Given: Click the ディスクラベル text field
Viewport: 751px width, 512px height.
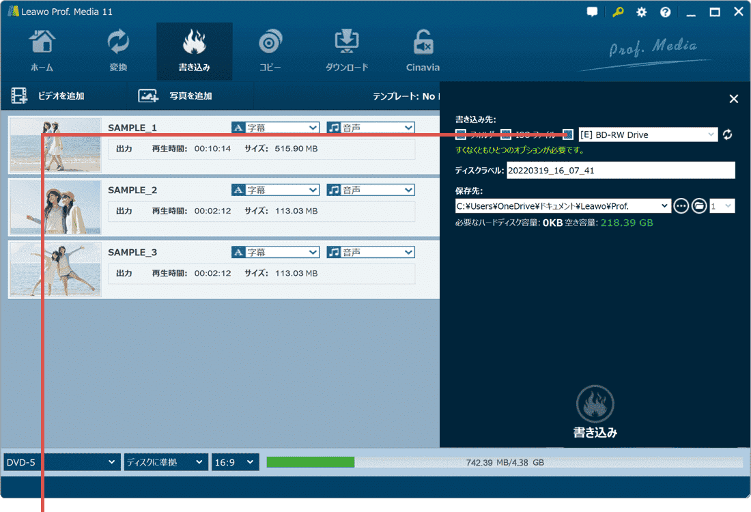Looking at the screenshot, I should click(x=620, y=171).
